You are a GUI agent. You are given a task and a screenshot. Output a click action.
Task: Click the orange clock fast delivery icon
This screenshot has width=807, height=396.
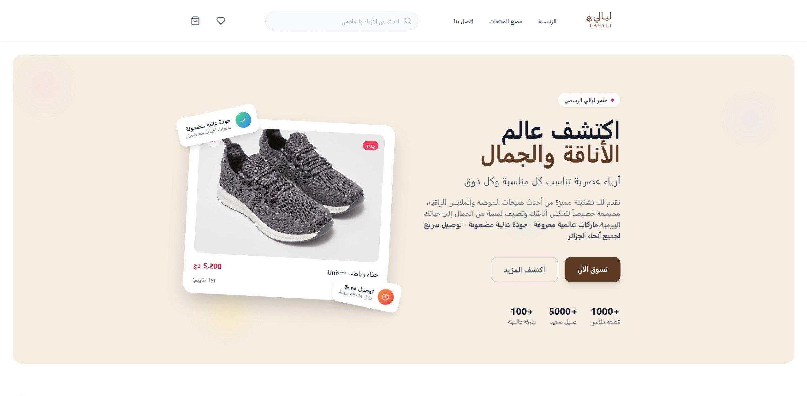click(385, 297)
